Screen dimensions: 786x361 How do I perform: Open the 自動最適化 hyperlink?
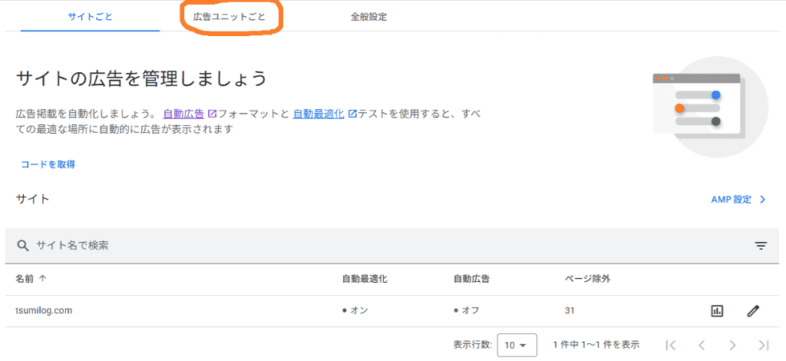(x=319, y=114)
